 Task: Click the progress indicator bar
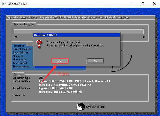click(78, 32)
